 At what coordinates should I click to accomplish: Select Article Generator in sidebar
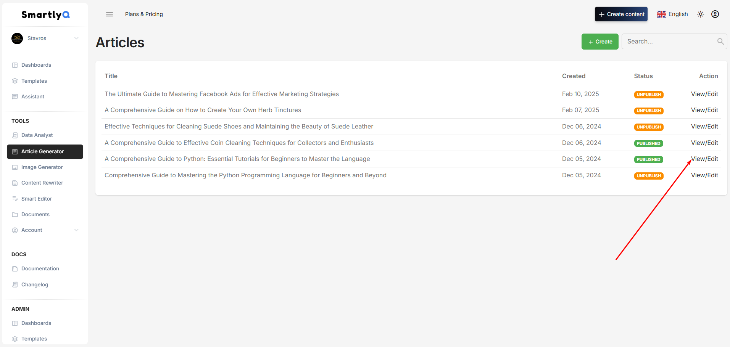pyautogui.click(x=45, y=152)
